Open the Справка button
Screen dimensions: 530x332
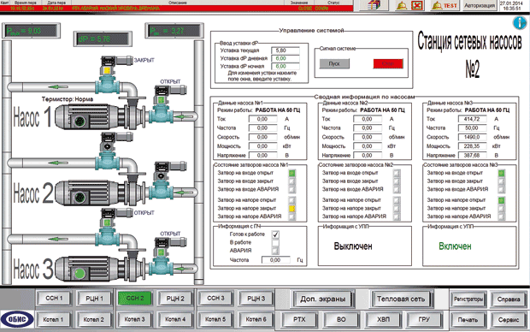coord(509,299)
